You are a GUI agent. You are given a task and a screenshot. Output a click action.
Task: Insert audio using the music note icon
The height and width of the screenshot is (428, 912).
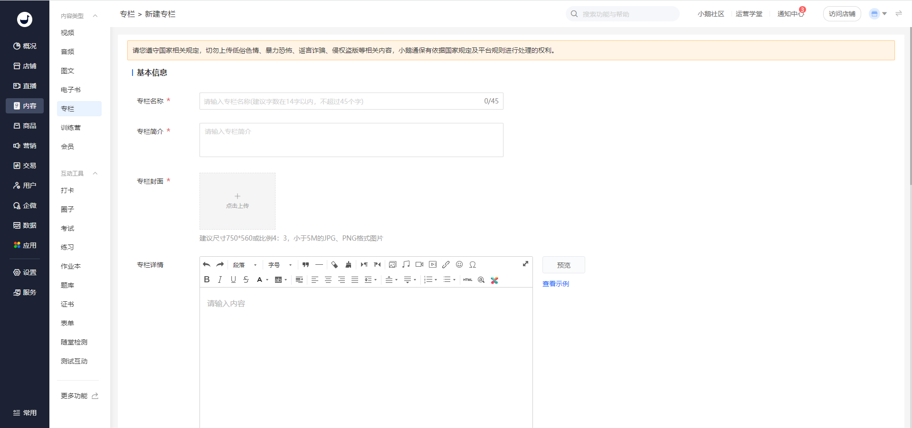406,265
